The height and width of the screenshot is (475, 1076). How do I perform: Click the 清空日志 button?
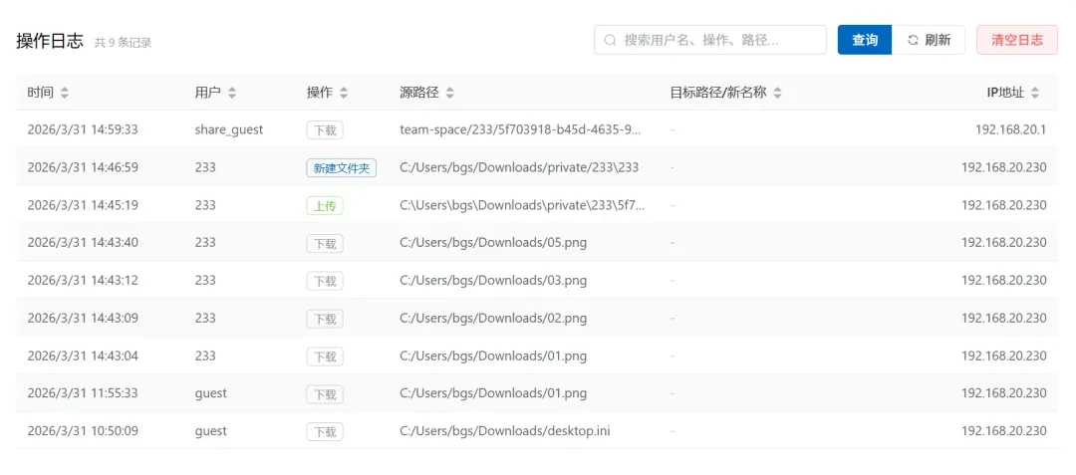(1017, 40)
